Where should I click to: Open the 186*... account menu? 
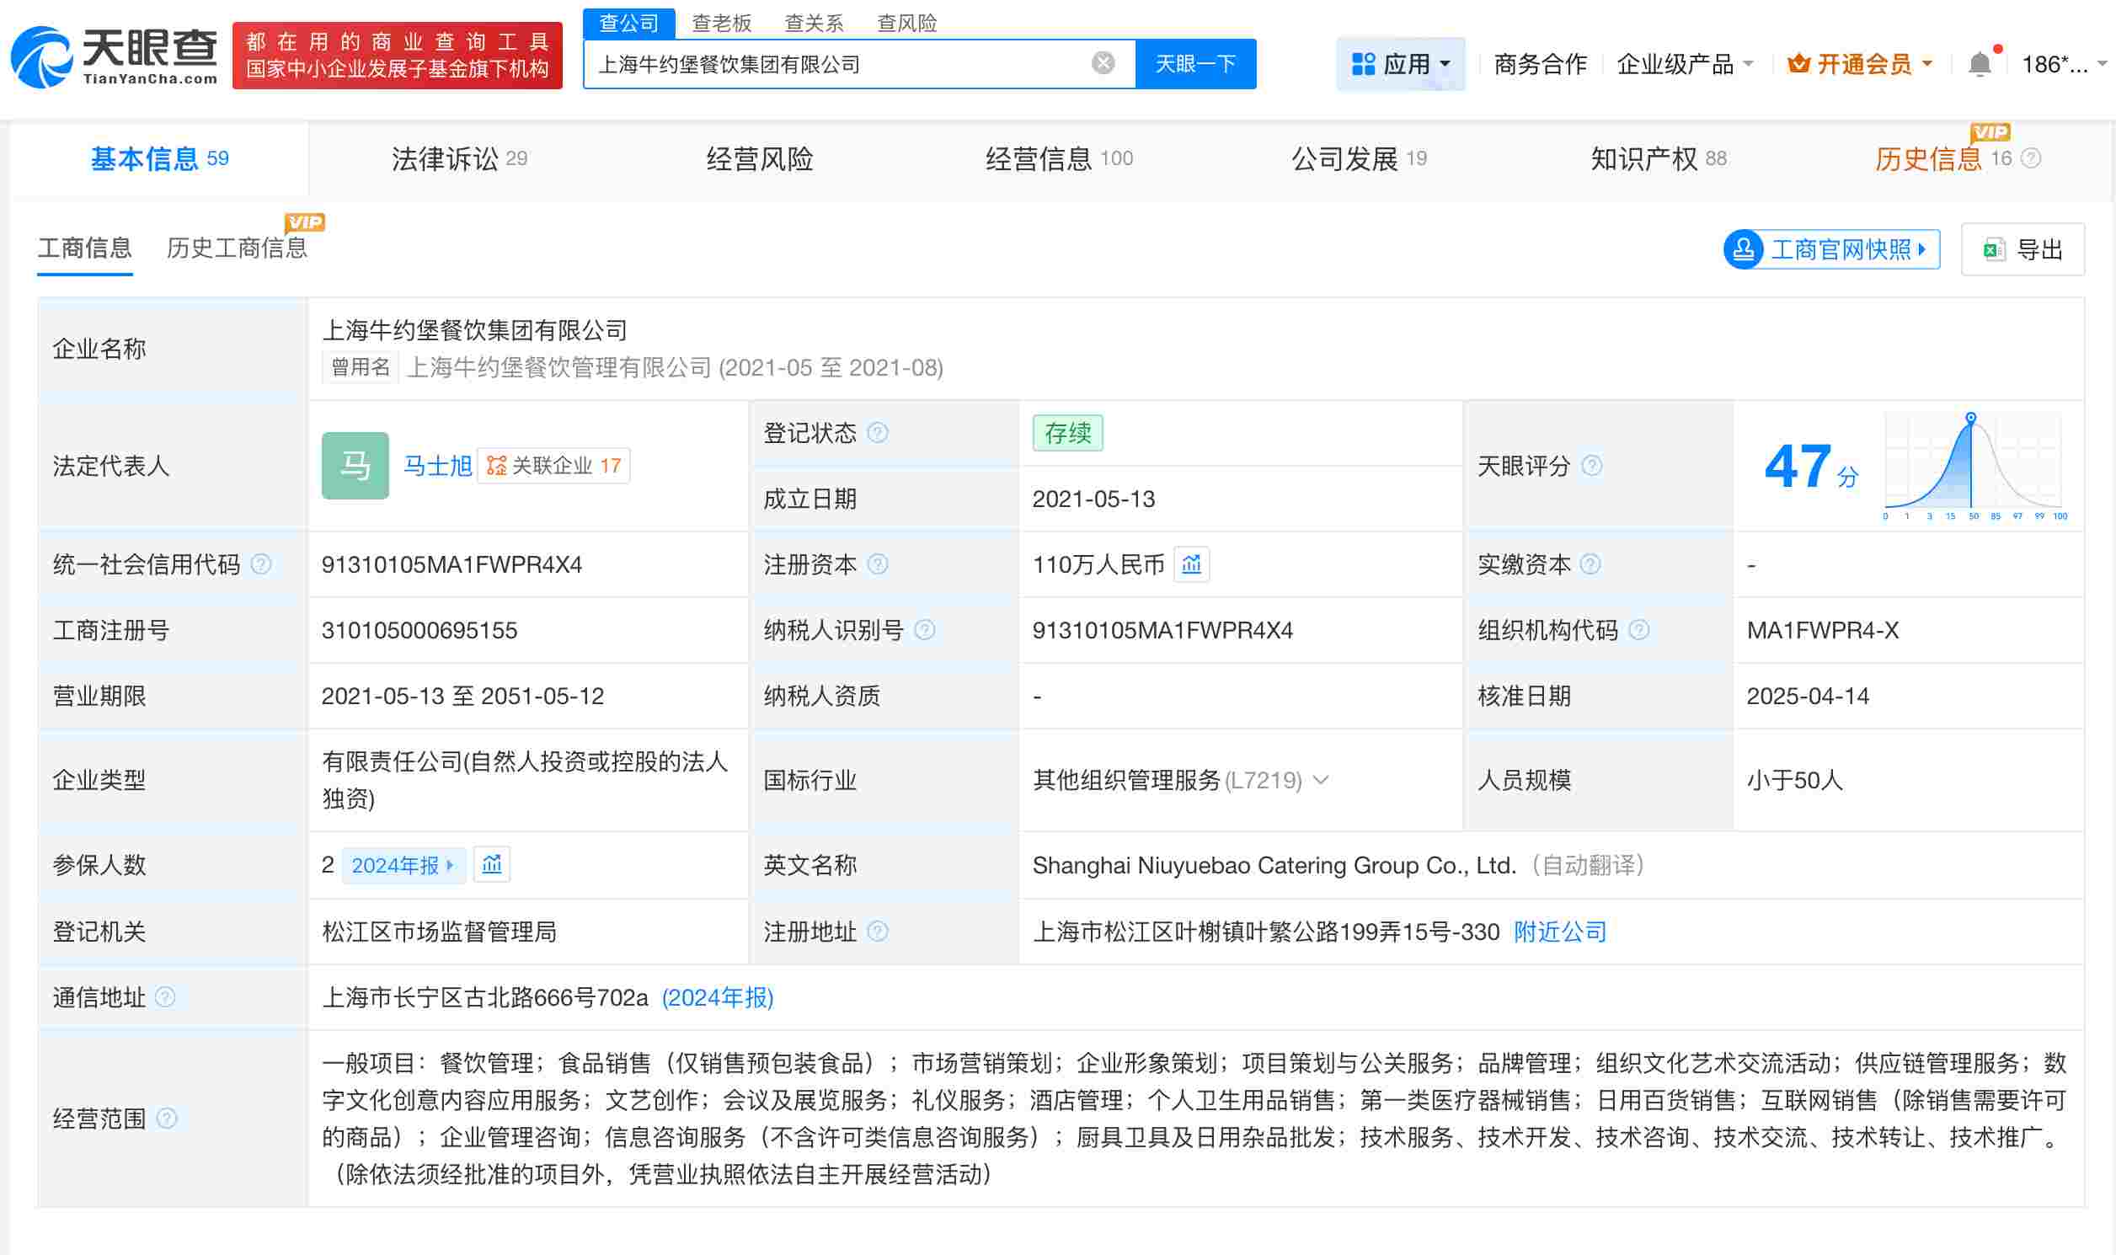pyautogui.click(x=2060, y=62)
